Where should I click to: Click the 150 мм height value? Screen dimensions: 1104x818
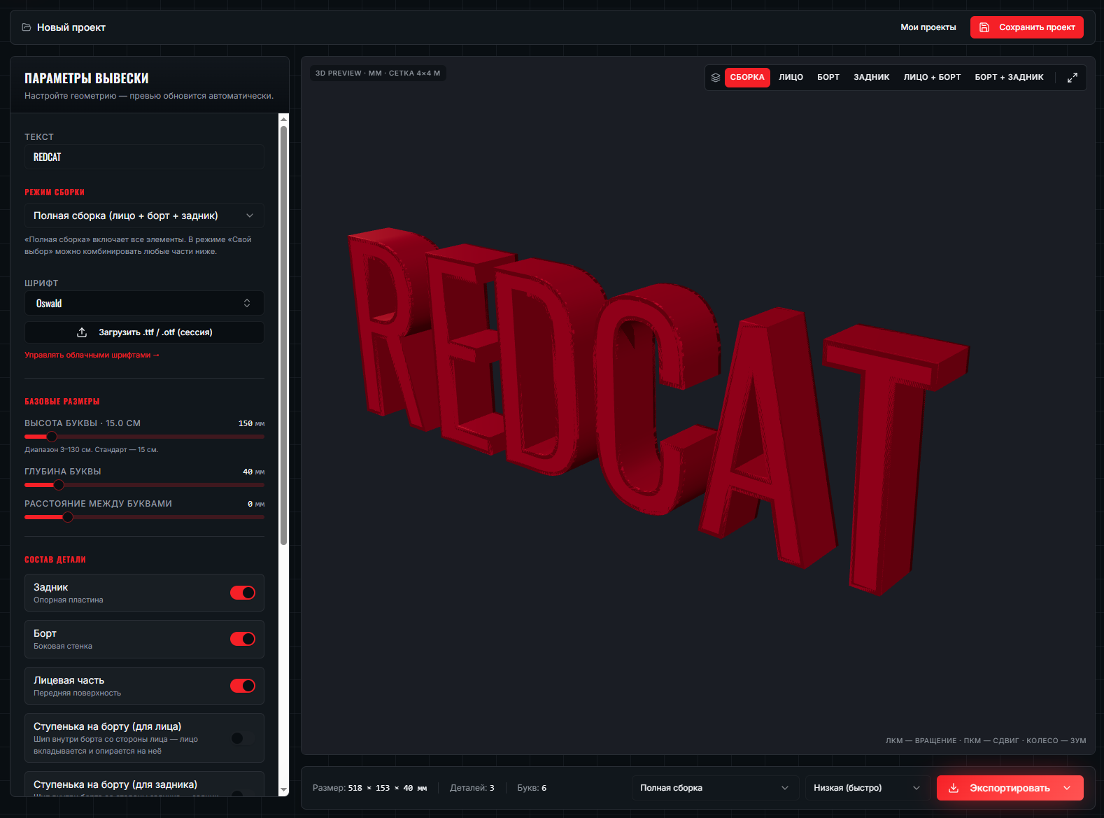(x=251, y=423)
